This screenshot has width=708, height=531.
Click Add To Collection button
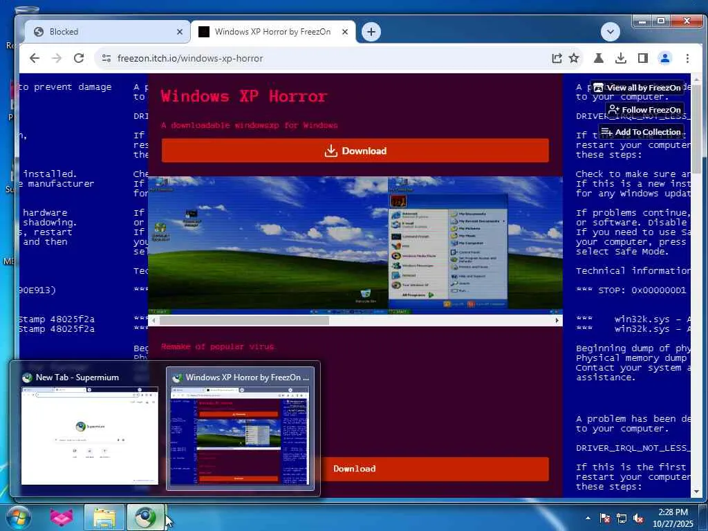[641, 132]
